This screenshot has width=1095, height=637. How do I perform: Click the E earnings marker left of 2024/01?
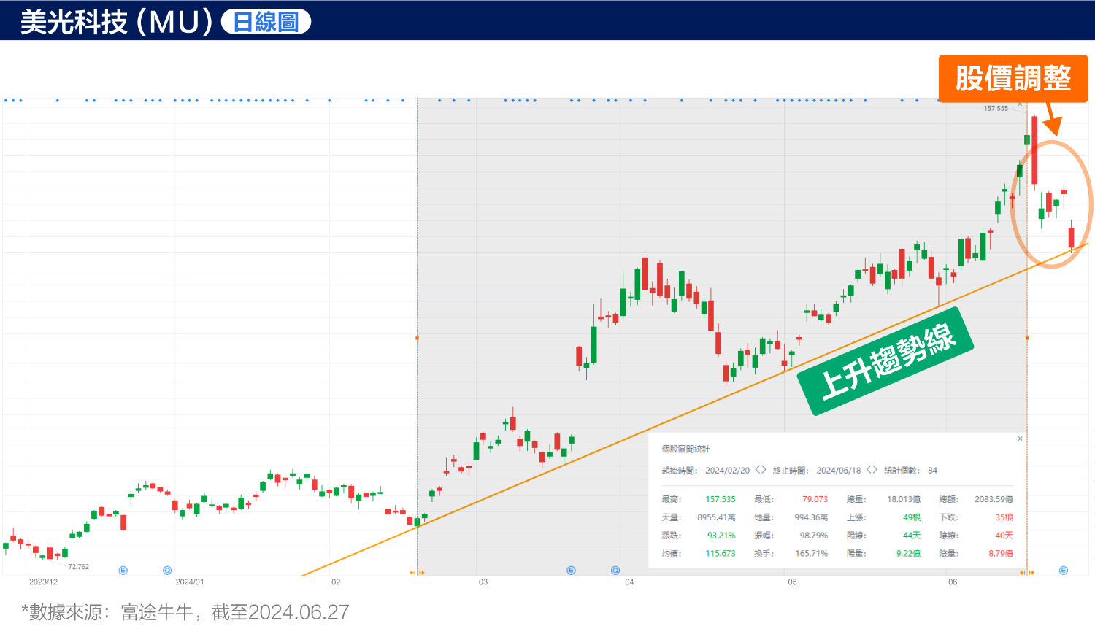(x=123, y=571)
